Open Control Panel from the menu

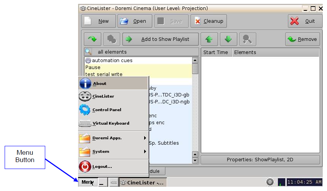pos(113,110)
